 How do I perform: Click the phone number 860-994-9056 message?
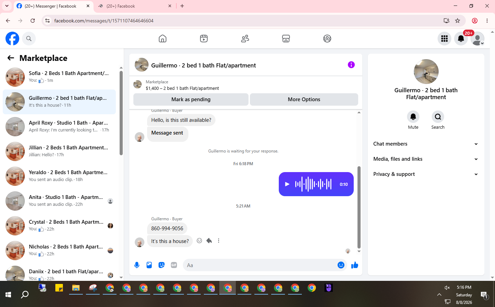pyautogui.click(x=167, y=229)
